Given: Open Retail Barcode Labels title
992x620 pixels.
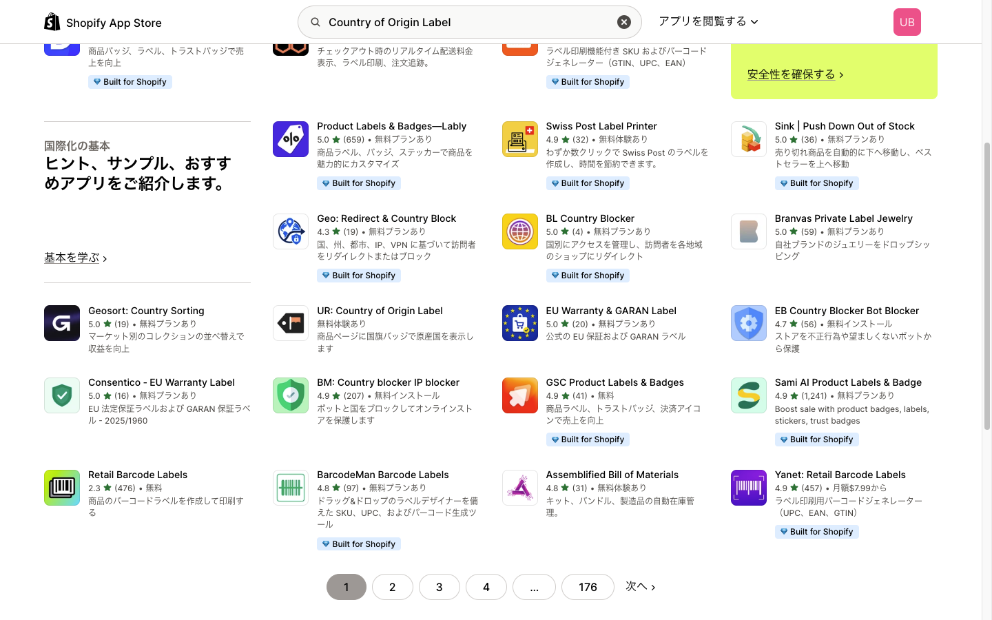Looking at the screenshot, I should 138,475.
